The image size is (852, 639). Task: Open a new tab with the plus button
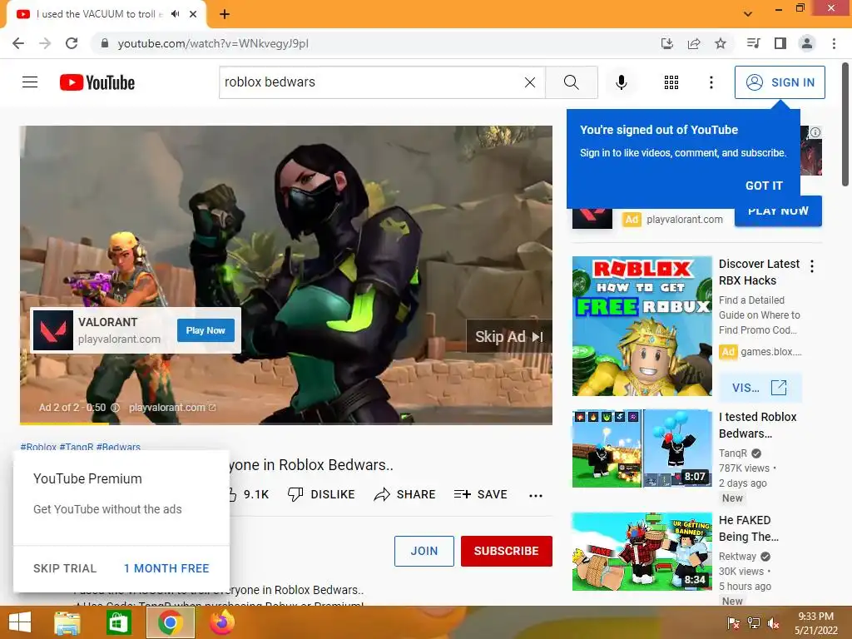(x=225, y=14)
